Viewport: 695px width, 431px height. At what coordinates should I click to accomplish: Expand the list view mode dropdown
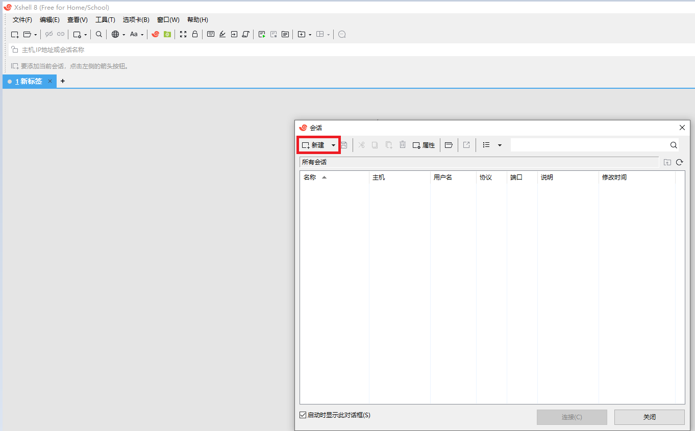pyautogui.click(x=500, y=145)
